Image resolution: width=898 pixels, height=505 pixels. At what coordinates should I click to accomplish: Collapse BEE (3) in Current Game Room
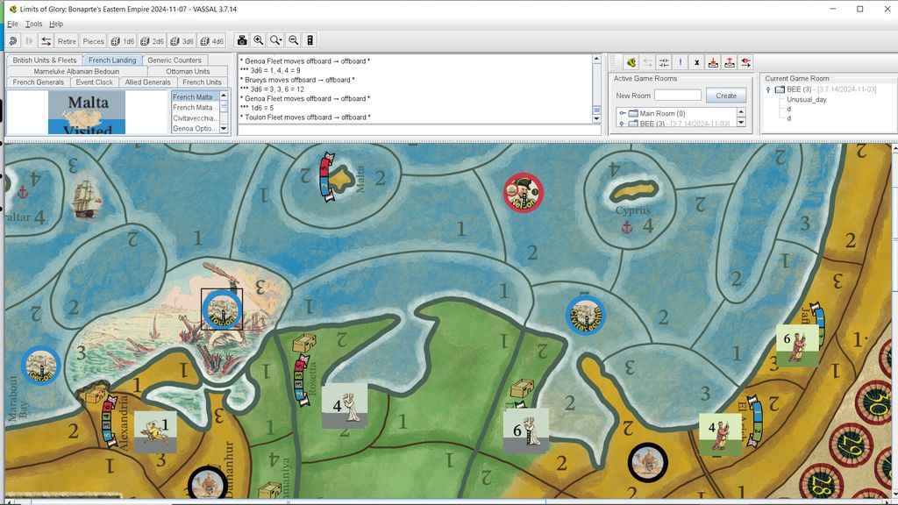[x=768, y=90]
